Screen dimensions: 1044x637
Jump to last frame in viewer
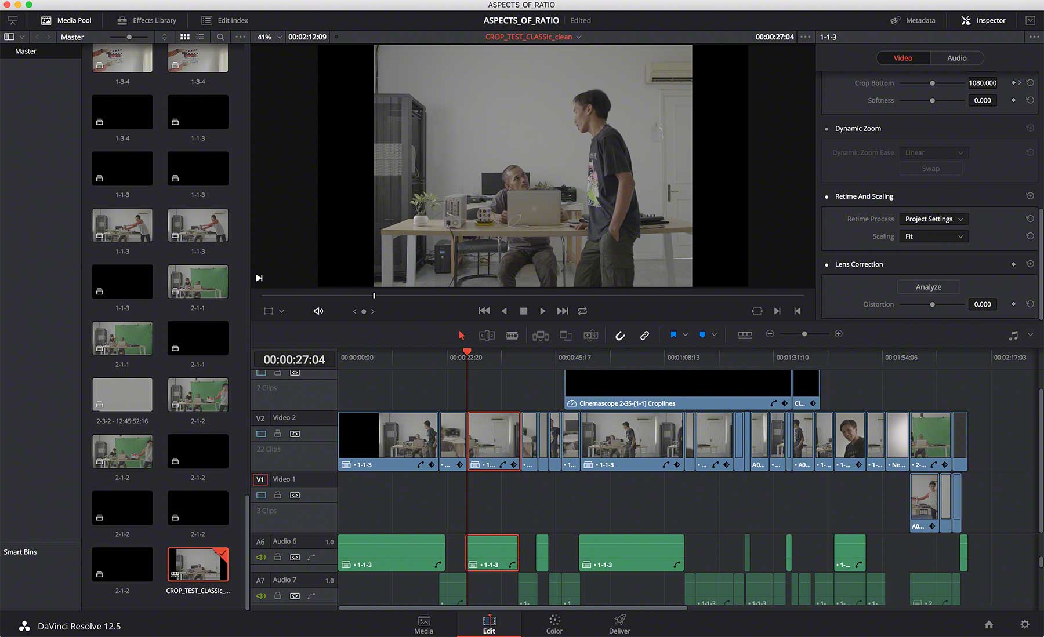563,311
